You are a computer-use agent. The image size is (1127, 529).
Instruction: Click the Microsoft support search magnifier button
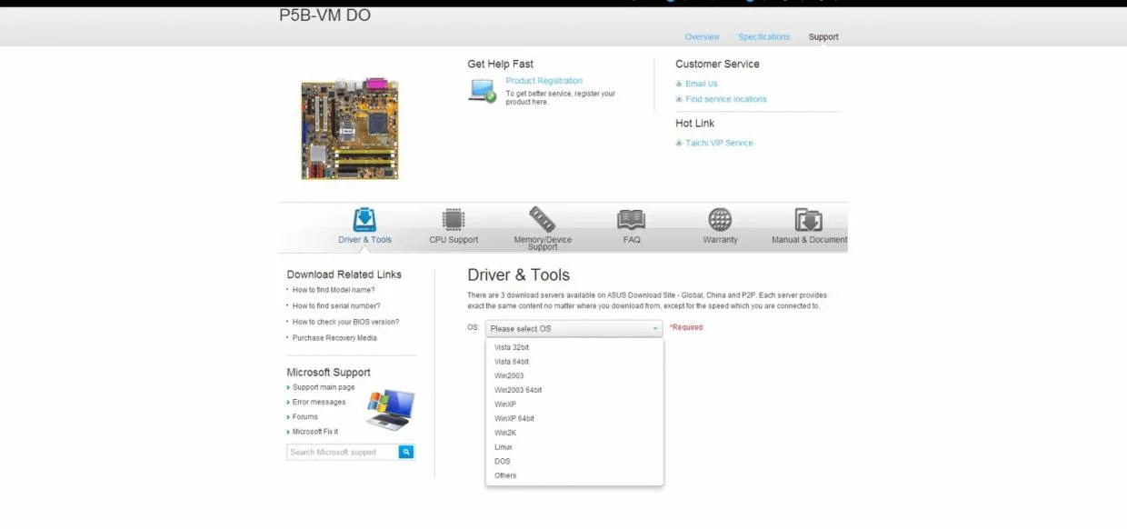pos(406,452)
